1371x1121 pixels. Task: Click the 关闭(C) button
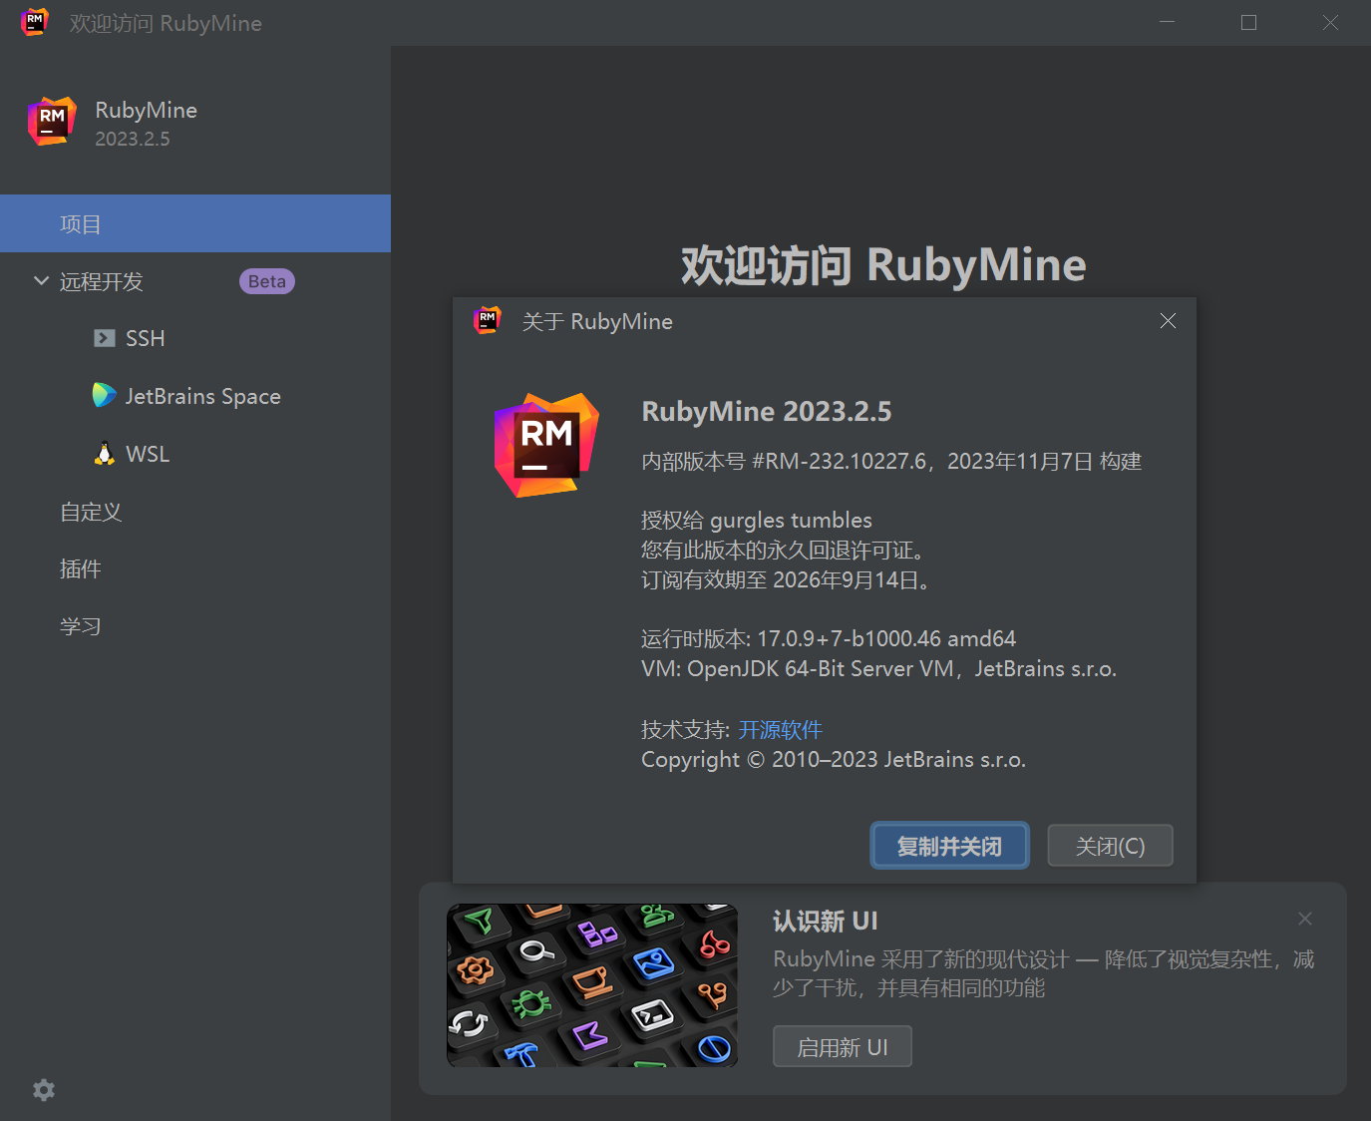(1110, 846)
